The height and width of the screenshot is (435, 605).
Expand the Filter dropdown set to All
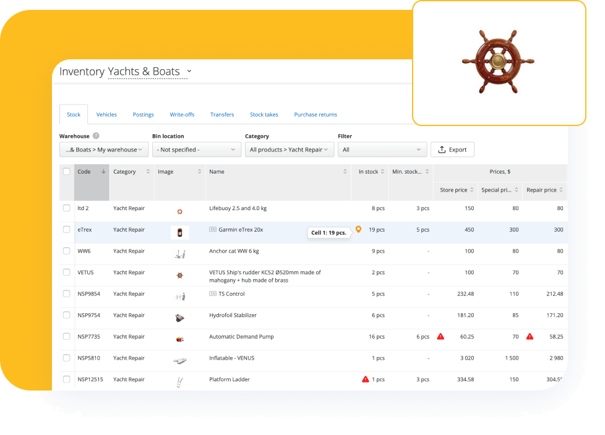tap(382, 149)
